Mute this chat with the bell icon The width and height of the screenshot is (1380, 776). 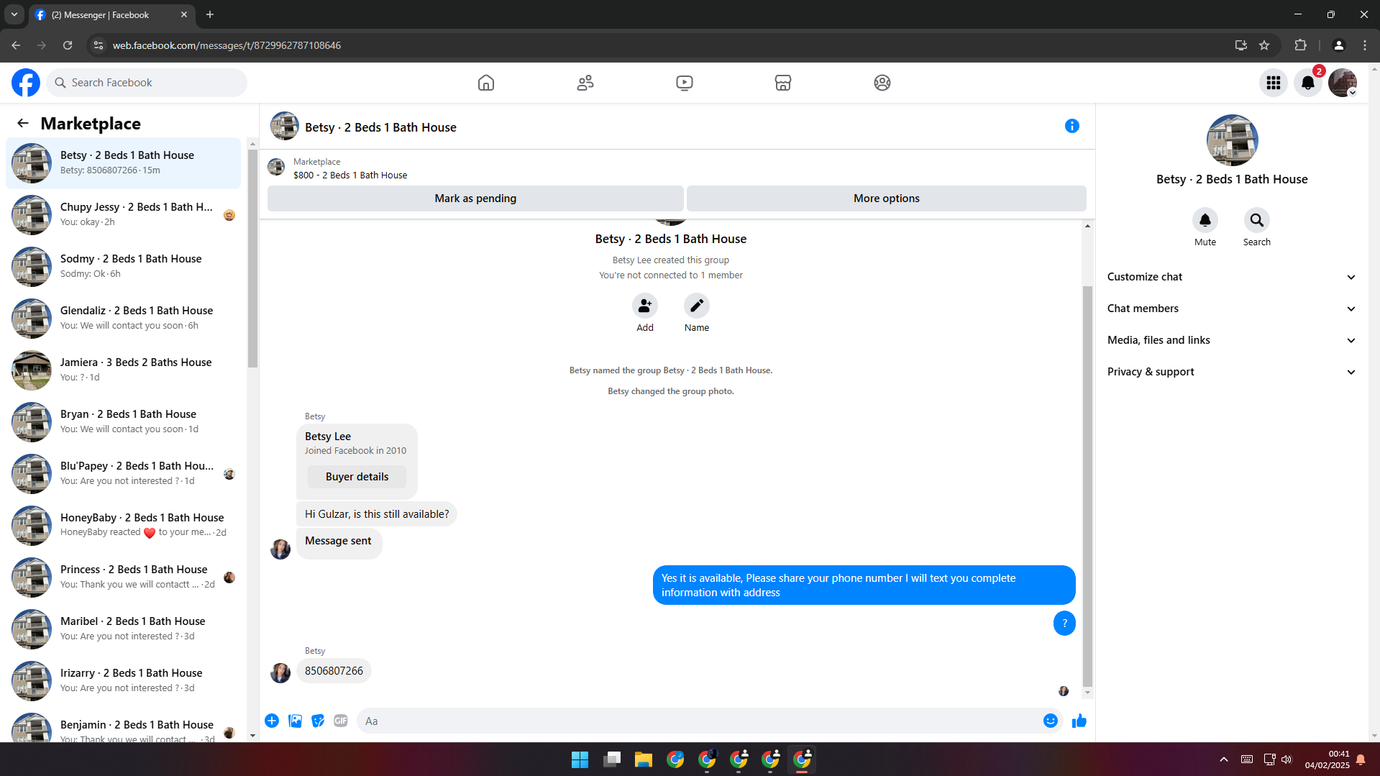[x=1205, y=220]
